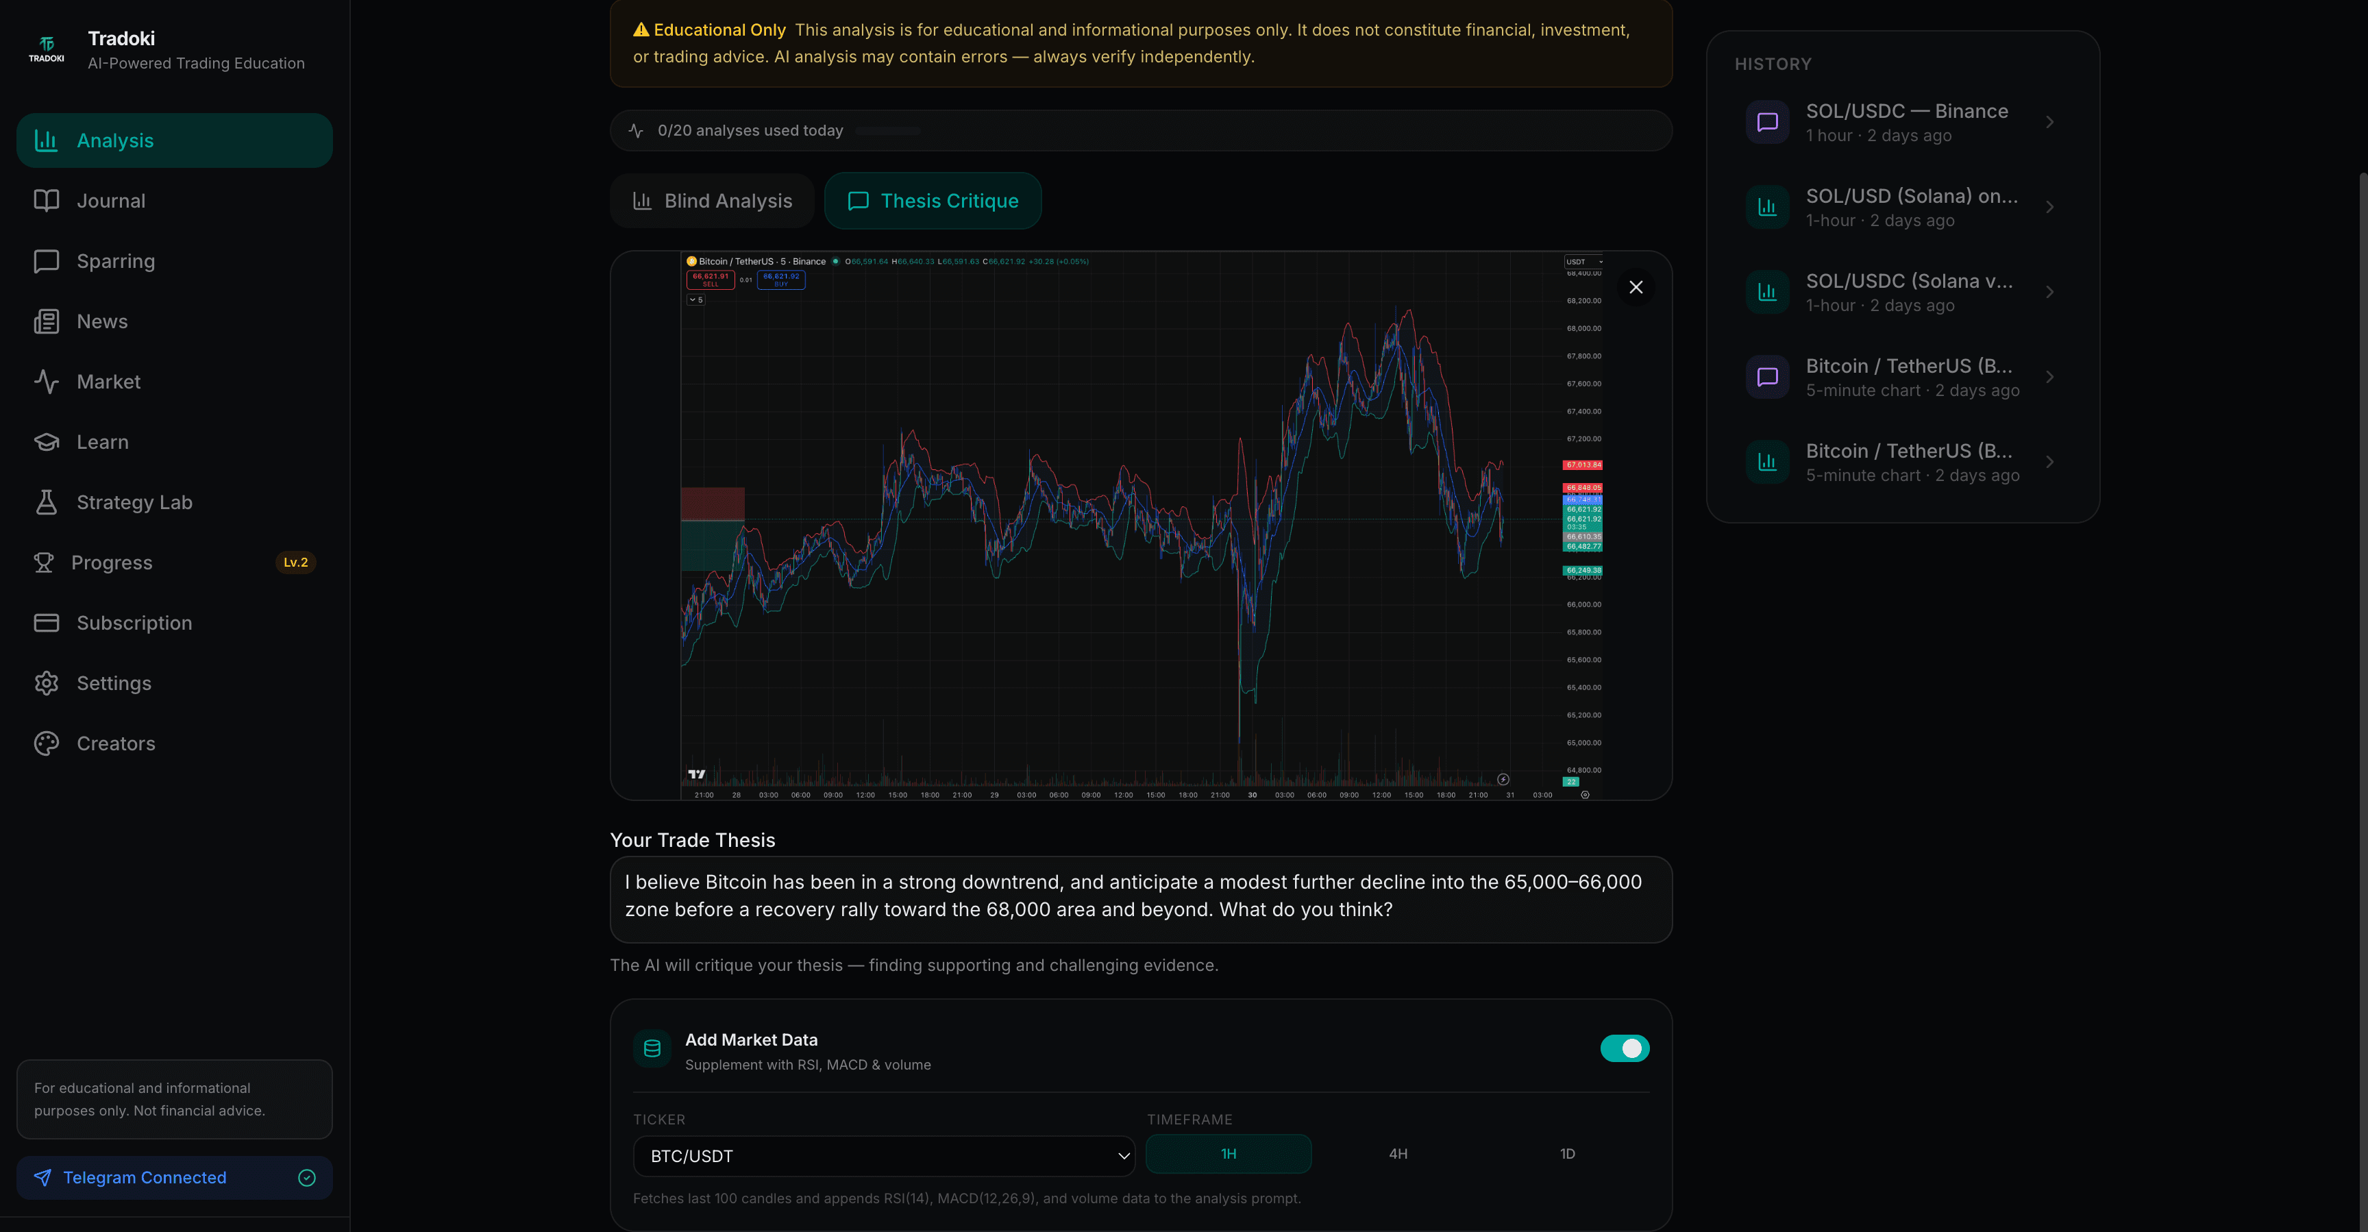This screenshot has height=1232, width=2368.
Task: Open Creators via its palette icon
Action: 46,743
